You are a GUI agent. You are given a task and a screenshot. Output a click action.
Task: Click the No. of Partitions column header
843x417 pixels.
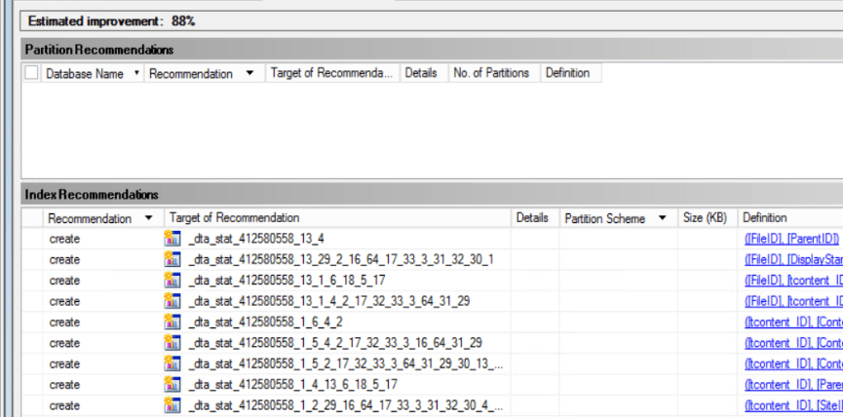[491, 73]
